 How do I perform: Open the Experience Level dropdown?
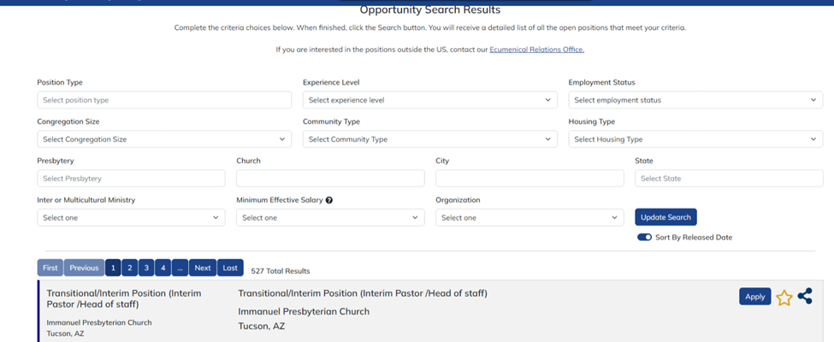[x=429, y=100]
